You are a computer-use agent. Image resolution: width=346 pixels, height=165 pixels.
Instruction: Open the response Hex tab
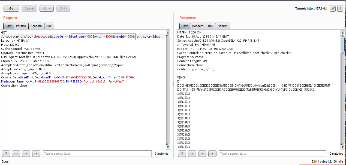coord(211,26)
